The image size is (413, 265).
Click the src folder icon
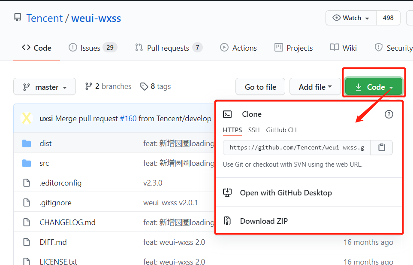click(27, 163)
